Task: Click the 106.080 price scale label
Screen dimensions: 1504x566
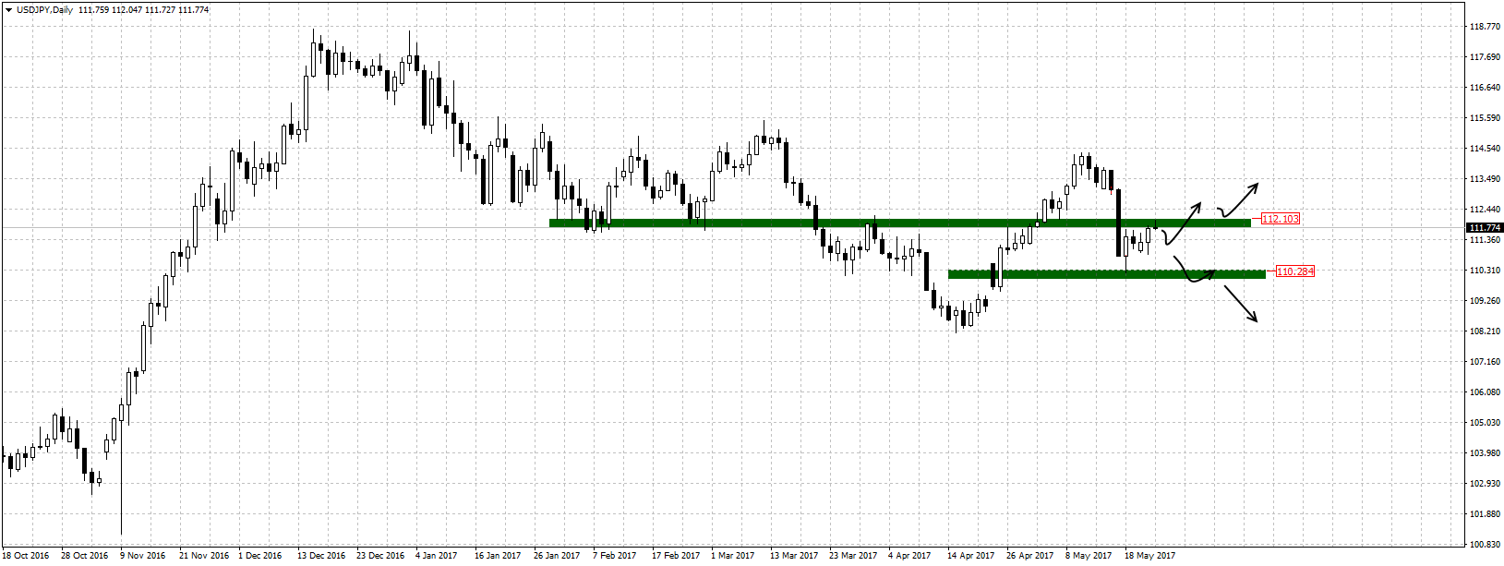Action: tap(1484, 392)
